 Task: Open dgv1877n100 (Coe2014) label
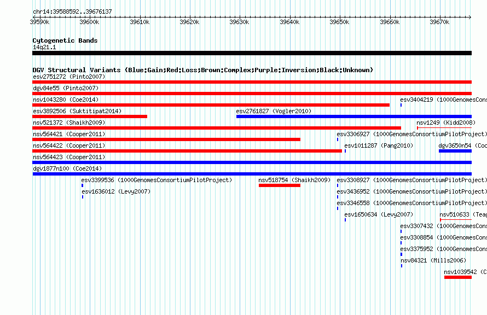pos(67,168)
